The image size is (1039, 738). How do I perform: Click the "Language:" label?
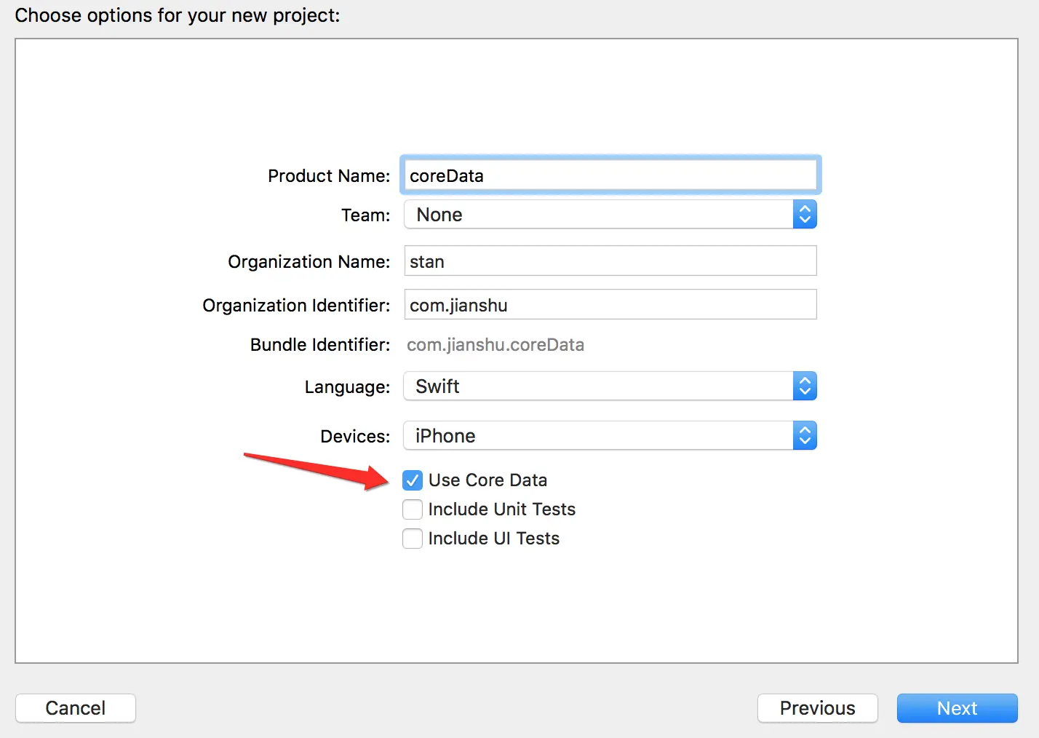point(347,387)
